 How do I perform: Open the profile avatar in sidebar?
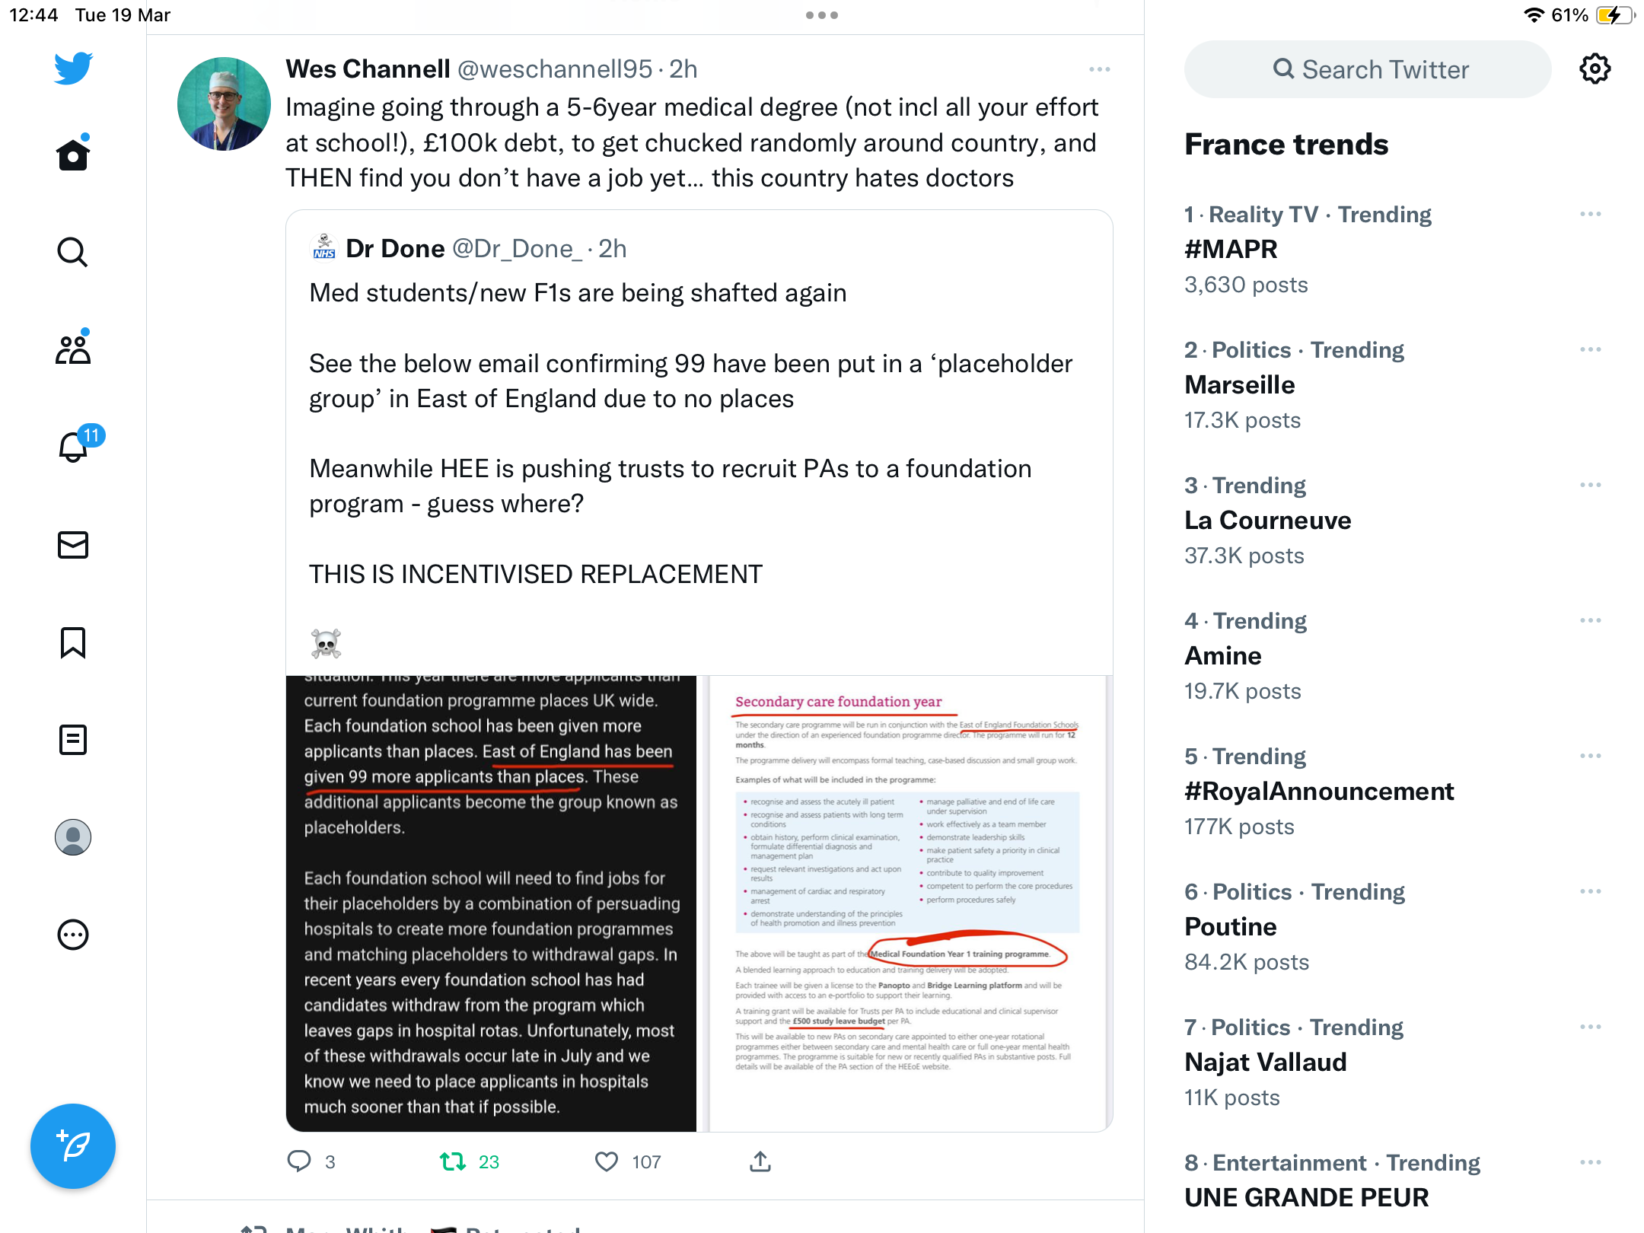[73, 837]
